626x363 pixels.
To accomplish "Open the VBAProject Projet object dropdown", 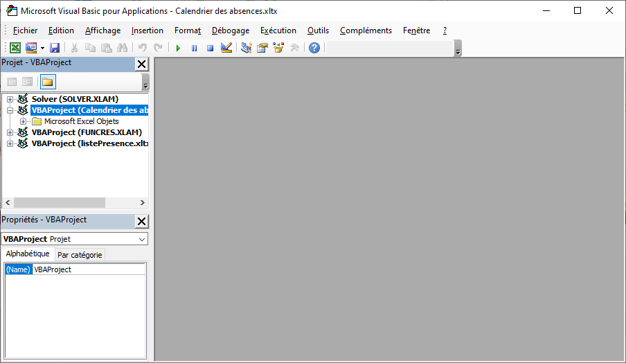I will (x=142, y=239).
